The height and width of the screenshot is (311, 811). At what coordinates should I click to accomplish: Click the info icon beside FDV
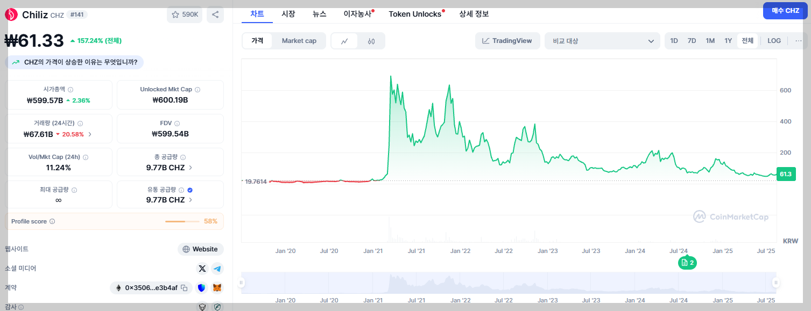pyautogui.click(x=177, y=124)
